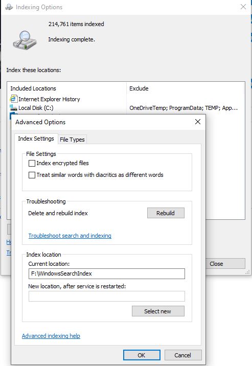The width and height of the screenshot is (252, 366).
Task: Click the resize grip of Indexing Options
Action: pyautogui.click(x=248, y=272)
